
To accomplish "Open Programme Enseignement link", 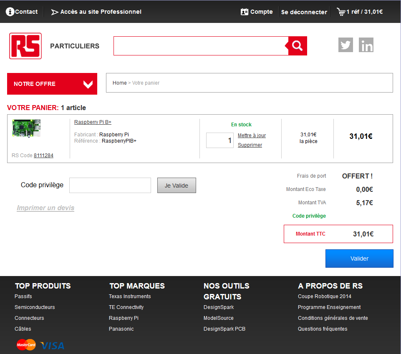I will coord(329,307).
